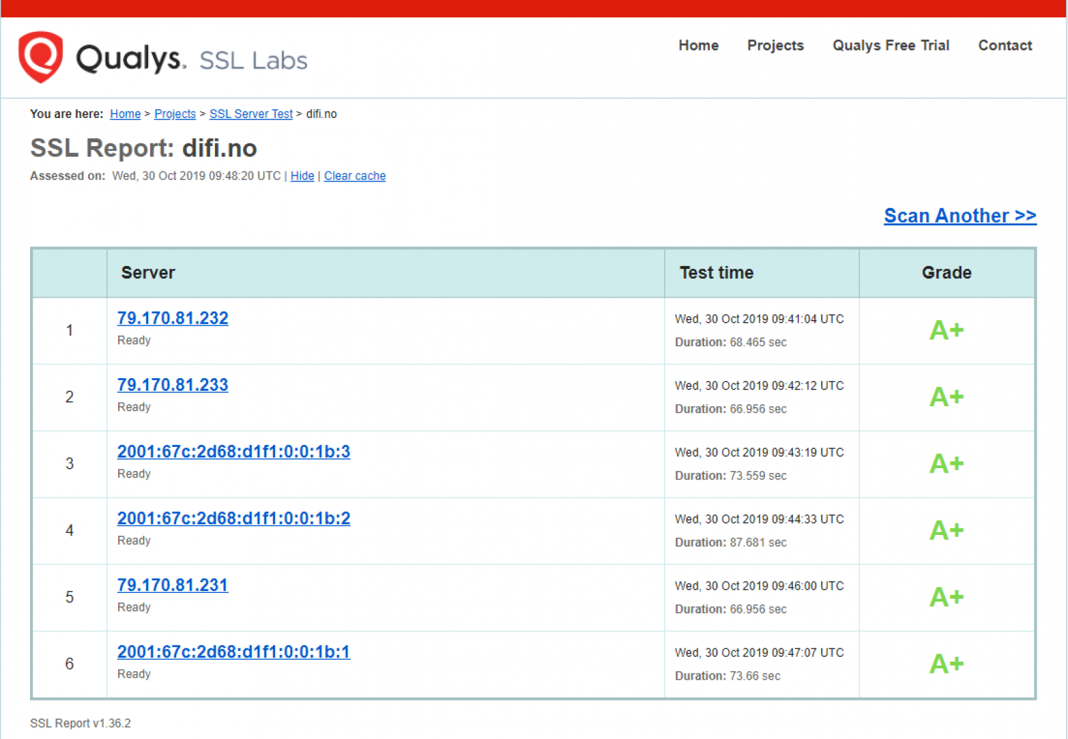Click the Server column header
1068x739 pixels.
148,273
